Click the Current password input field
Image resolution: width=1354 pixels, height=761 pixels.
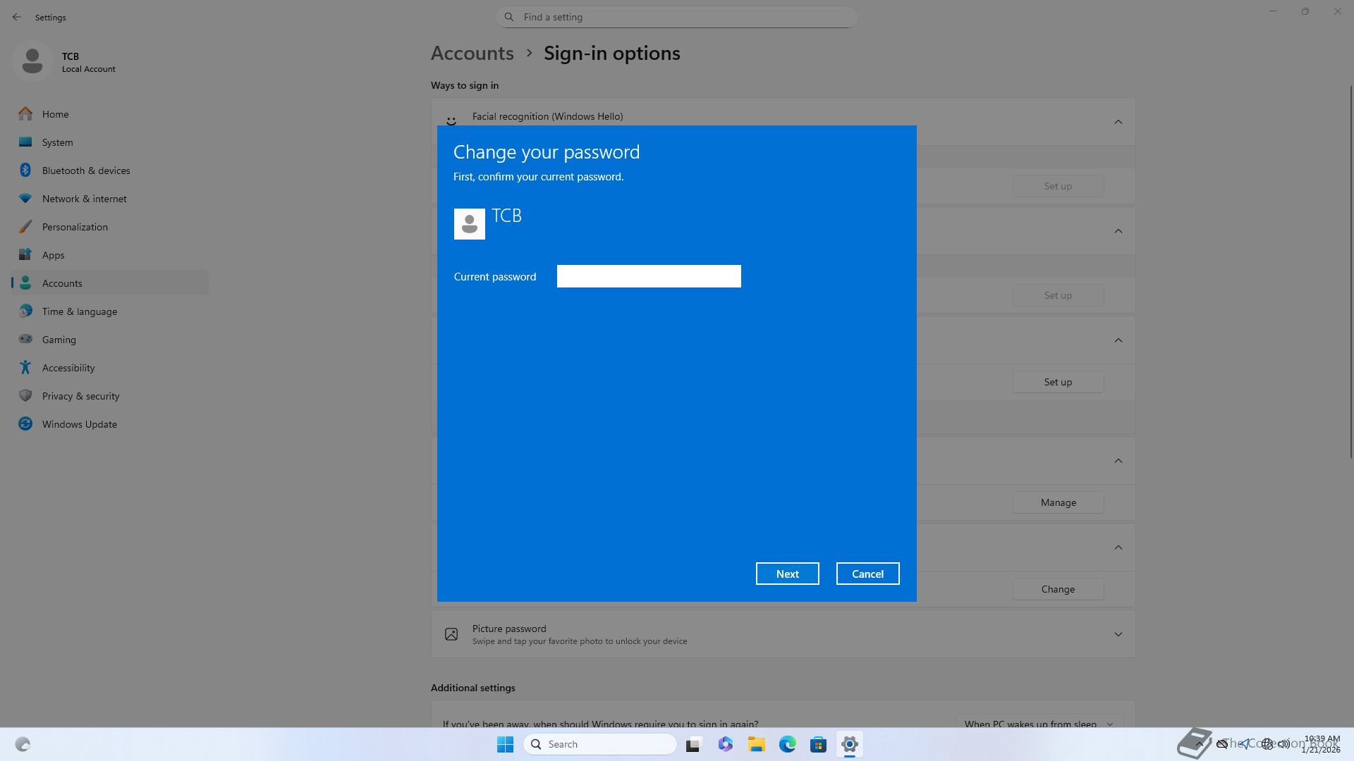tap(649, 276)
